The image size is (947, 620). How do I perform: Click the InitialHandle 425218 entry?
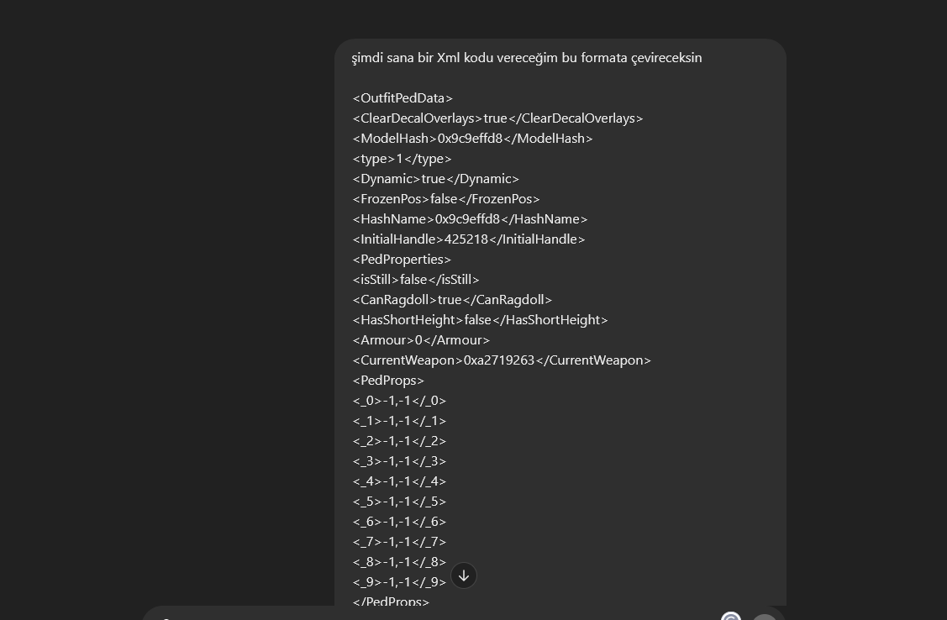tap(469, 239)
